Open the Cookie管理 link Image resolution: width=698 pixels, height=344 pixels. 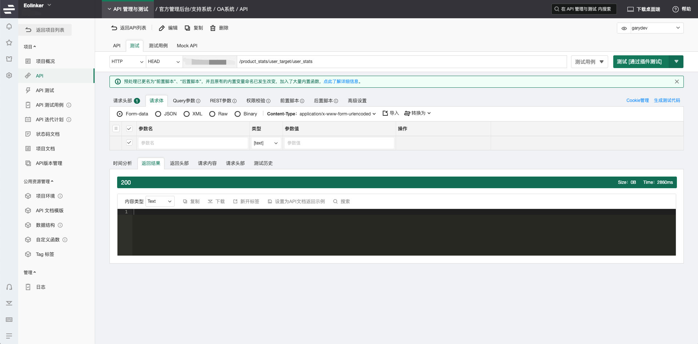click(637, 100)
